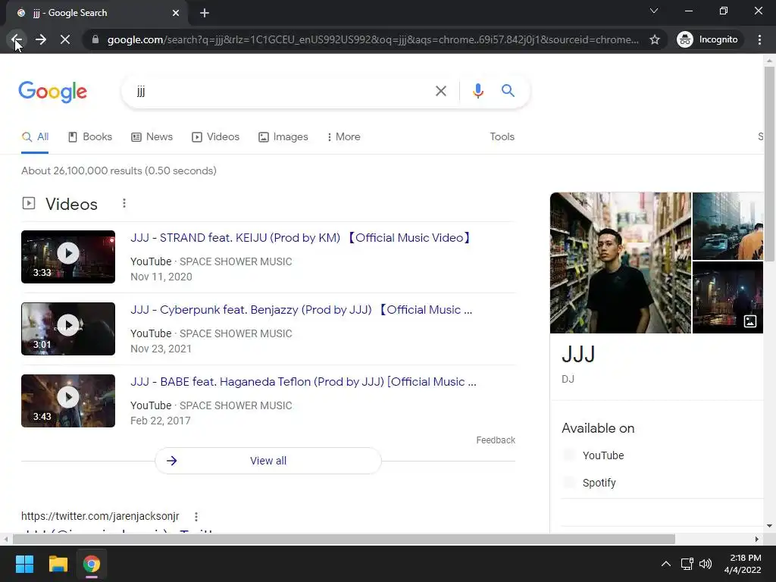This screenshot has width=776, height=582.
Task: Open top-right knowledge panel car photo
Action: pyautogui.click(x=727, y=226)
